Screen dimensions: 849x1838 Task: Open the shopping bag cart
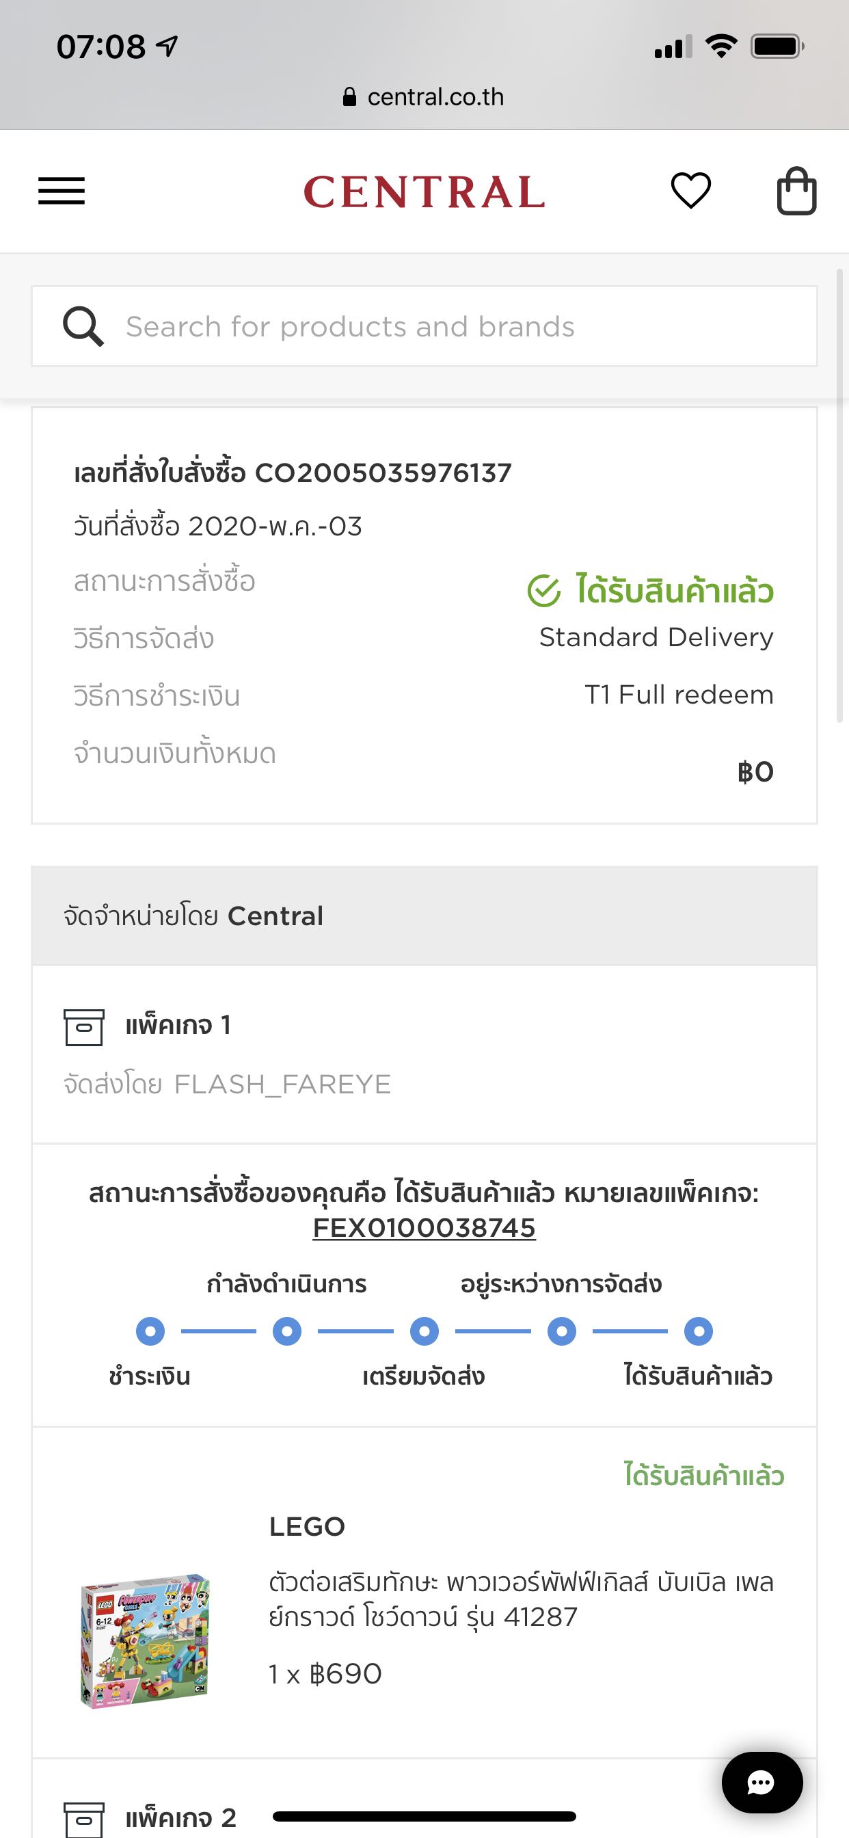tap(796, 191)
